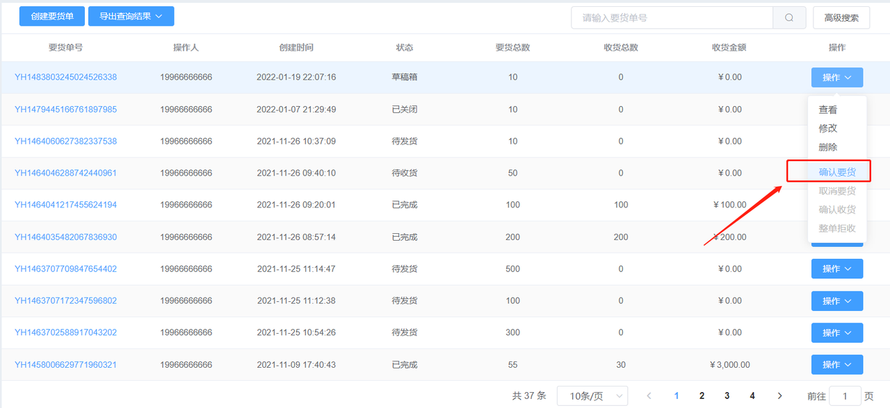
Task: Open order link YH1483803245024526338
Action: coord(65,77)
